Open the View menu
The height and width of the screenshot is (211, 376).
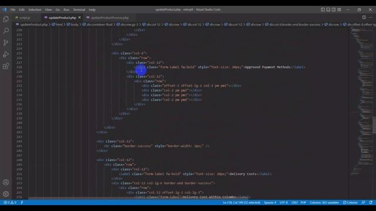click(48, 9)
